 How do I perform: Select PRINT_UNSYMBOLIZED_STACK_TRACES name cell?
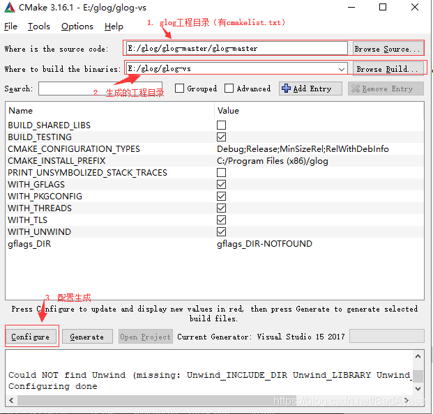point(88,173)
